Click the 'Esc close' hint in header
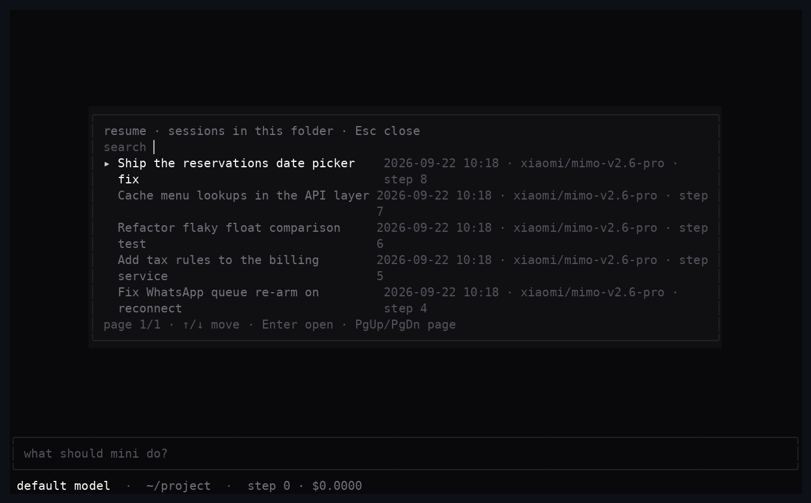The width and height of the screenshot is (811, 503). (387, 131)
